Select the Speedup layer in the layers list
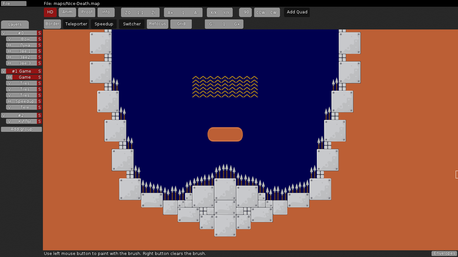 [25, 101]
